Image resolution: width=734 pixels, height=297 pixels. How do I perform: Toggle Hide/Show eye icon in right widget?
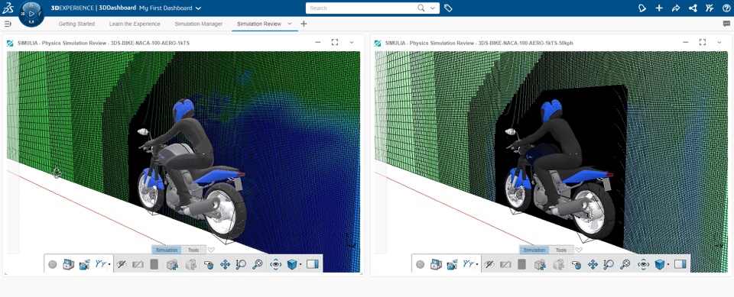click(x=489, y=265)
